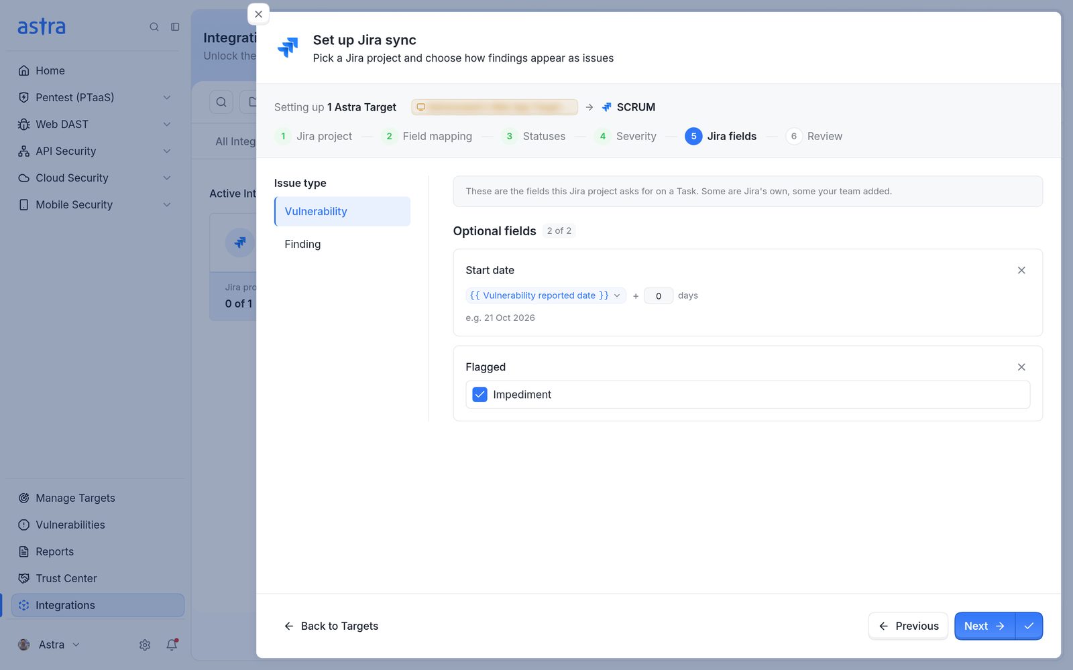Open the Astra account switcher
Screen dimensions: 1073x670
49,645
